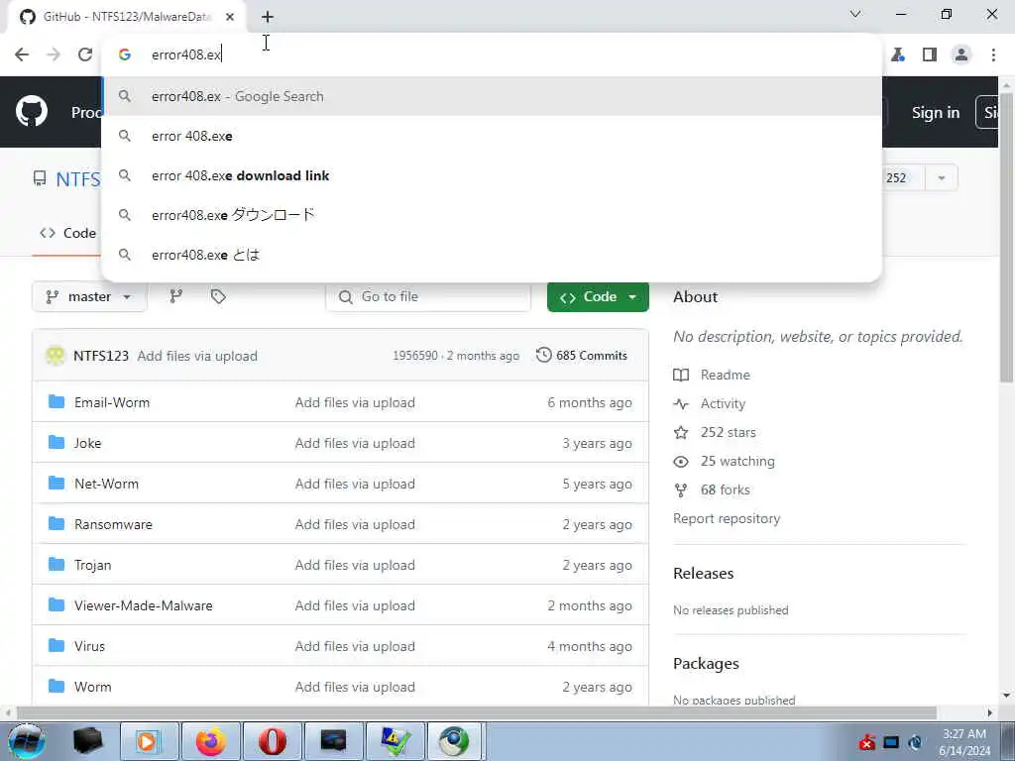Open the green Code dropdown button
Image resolution: width=1015 pixels, height=761 pixels.
pos(598,296)
